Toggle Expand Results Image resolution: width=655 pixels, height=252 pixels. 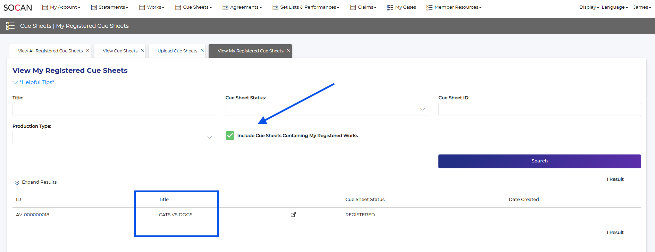point(36,182)
